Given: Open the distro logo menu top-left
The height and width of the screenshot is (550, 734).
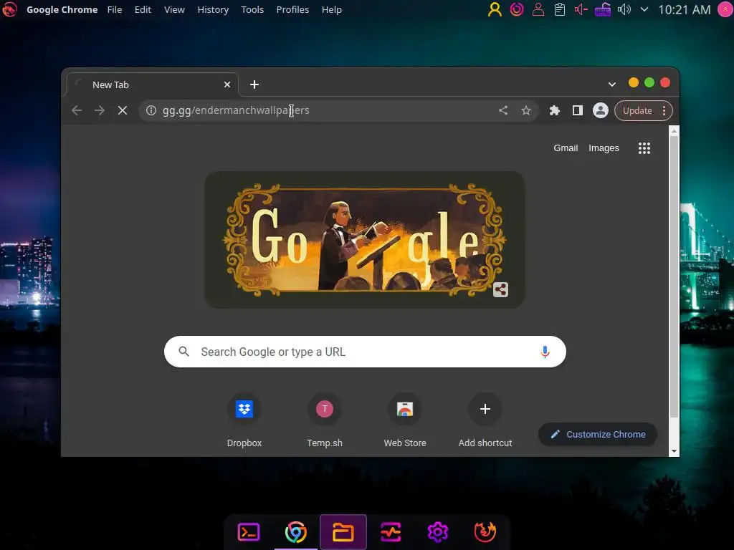Looking at the screenshot, I should point(9,9).
